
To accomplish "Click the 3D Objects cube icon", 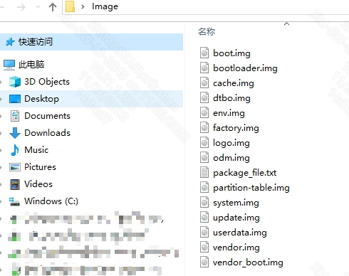I will click(15, 82).
